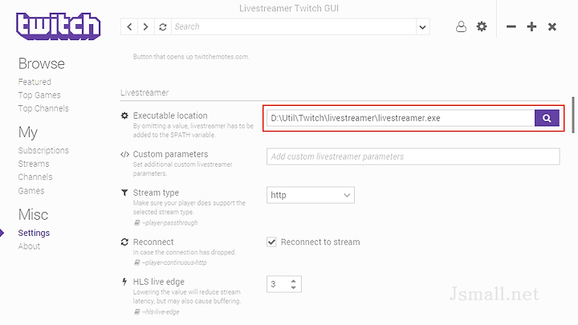The width and height of the screenshot is (578, 325).
Task: Click the gear icon beside Executable location
Action: pyautogui.click(x=124, y=116)
